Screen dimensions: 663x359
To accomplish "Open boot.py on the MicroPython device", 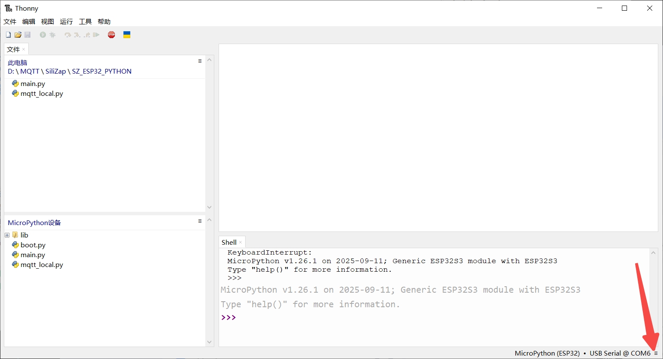I will pos(33,245).
